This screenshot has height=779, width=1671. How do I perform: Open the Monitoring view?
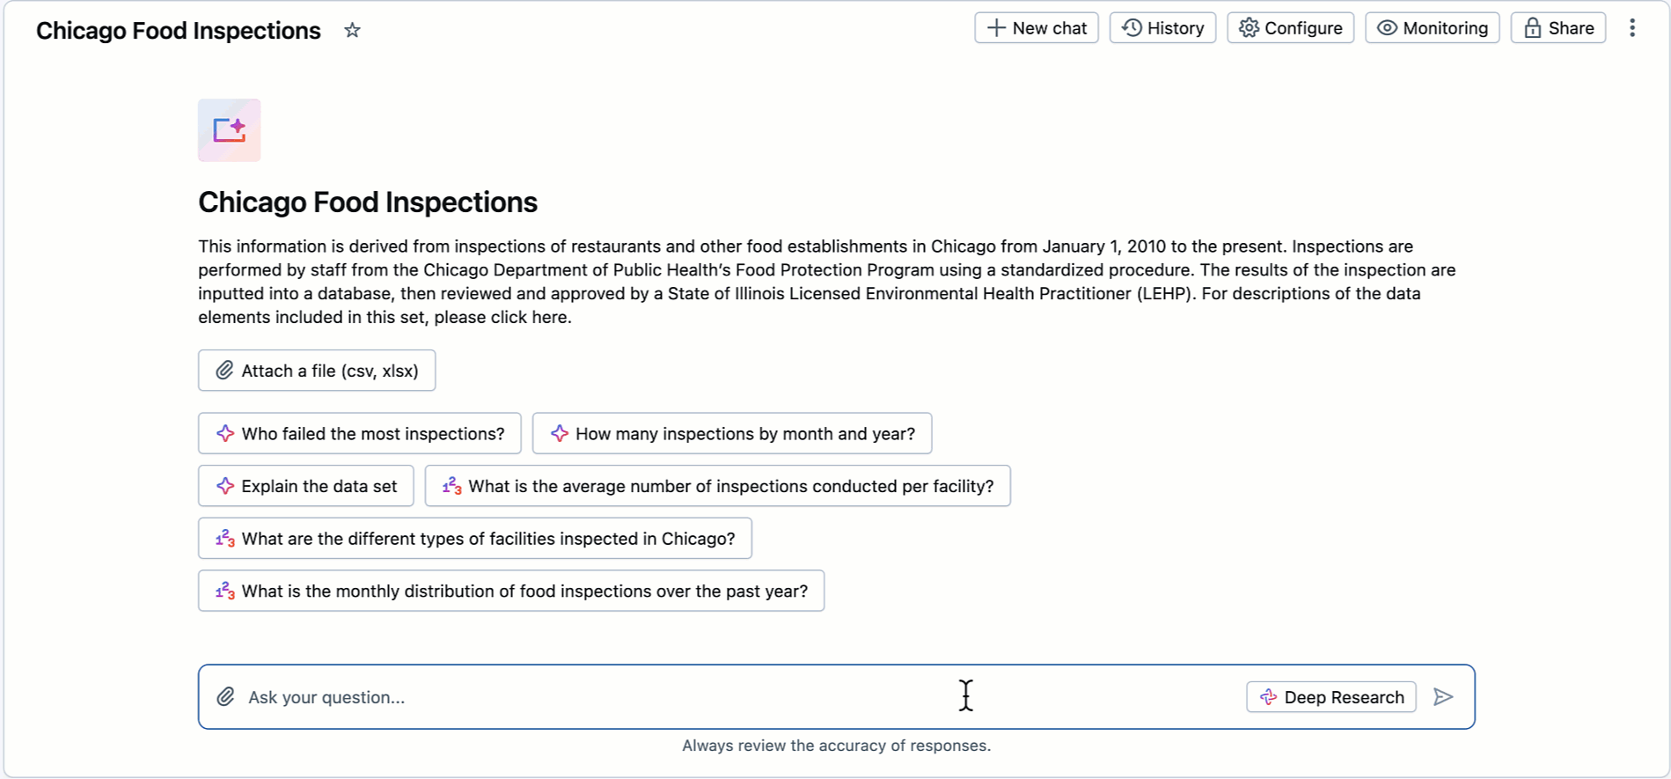coord(1432,28)
